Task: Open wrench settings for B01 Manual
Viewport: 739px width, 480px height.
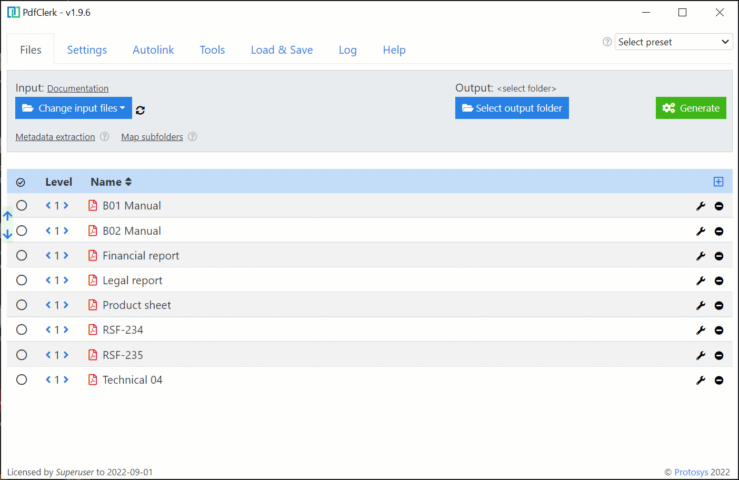Action: (701, 205)
